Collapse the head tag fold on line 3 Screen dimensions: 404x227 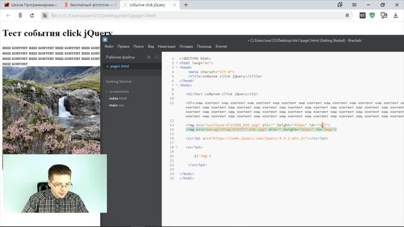[177, 67]
